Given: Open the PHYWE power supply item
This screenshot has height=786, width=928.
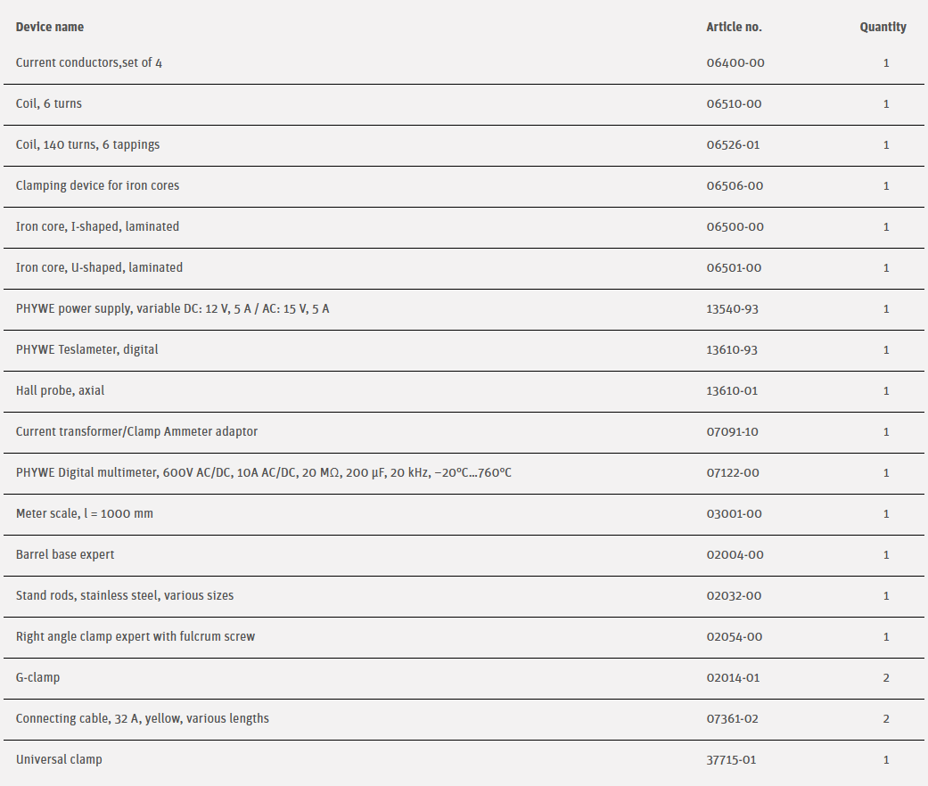Looking at the screenshot, I should (172, 309).
